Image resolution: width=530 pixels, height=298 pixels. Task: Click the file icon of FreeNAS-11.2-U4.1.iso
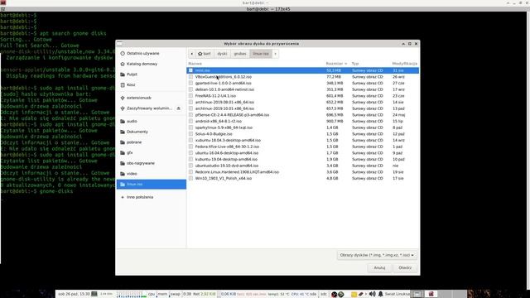coord(190,96)
